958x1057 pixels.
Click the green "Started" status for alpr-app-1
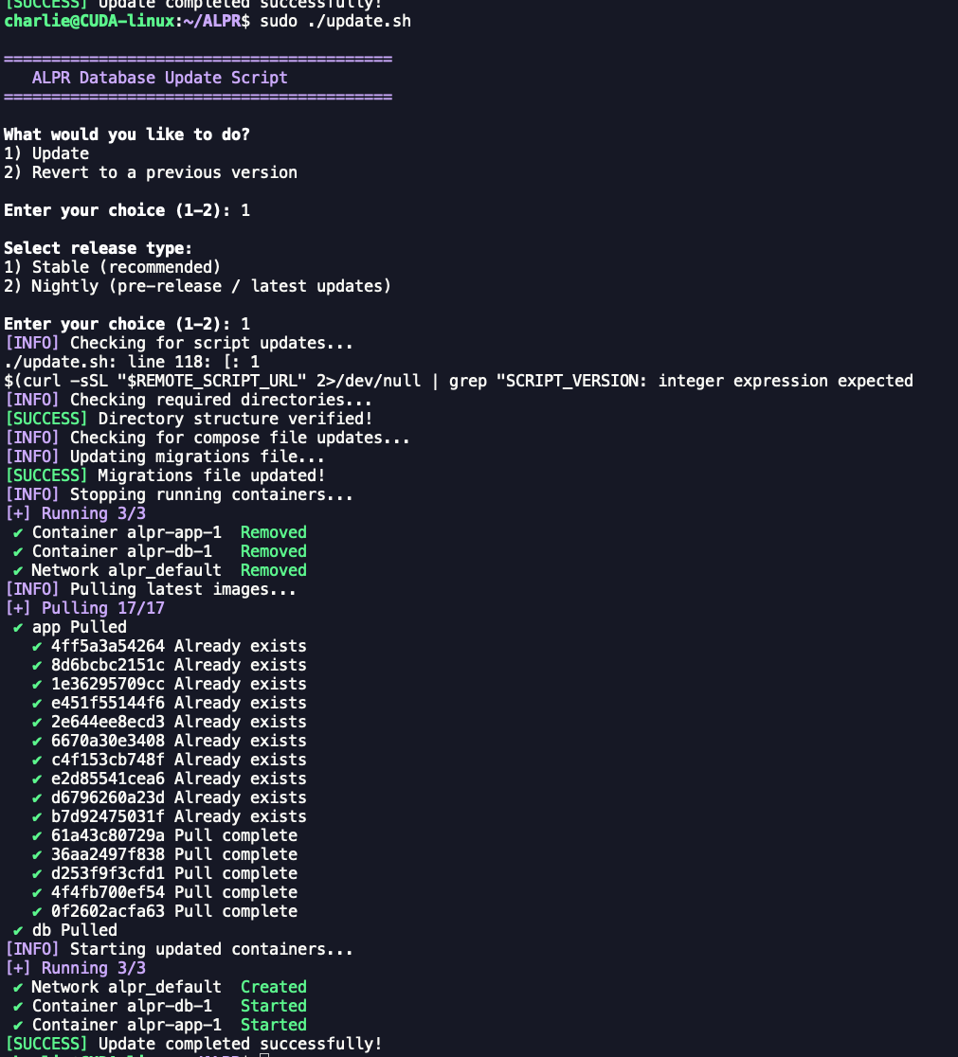[x=273, y=1025]
